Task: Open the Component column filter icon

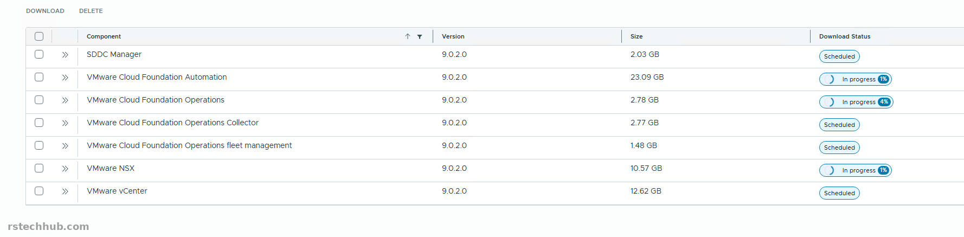Action: pyautogui.click(x=420, y=37)
